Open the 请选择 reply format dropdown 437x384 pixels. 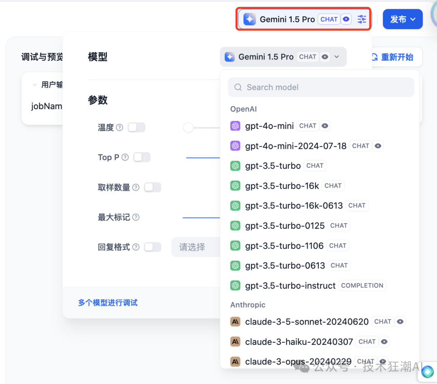(x=196, y=247)
